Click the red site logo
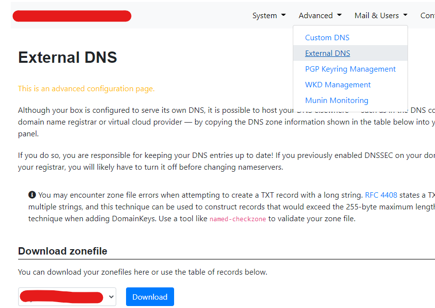 point(72,16)
